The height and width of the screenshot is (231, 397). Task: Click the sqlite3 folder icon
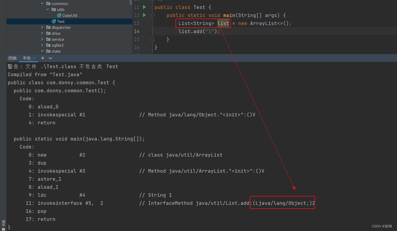click(48, 45)
